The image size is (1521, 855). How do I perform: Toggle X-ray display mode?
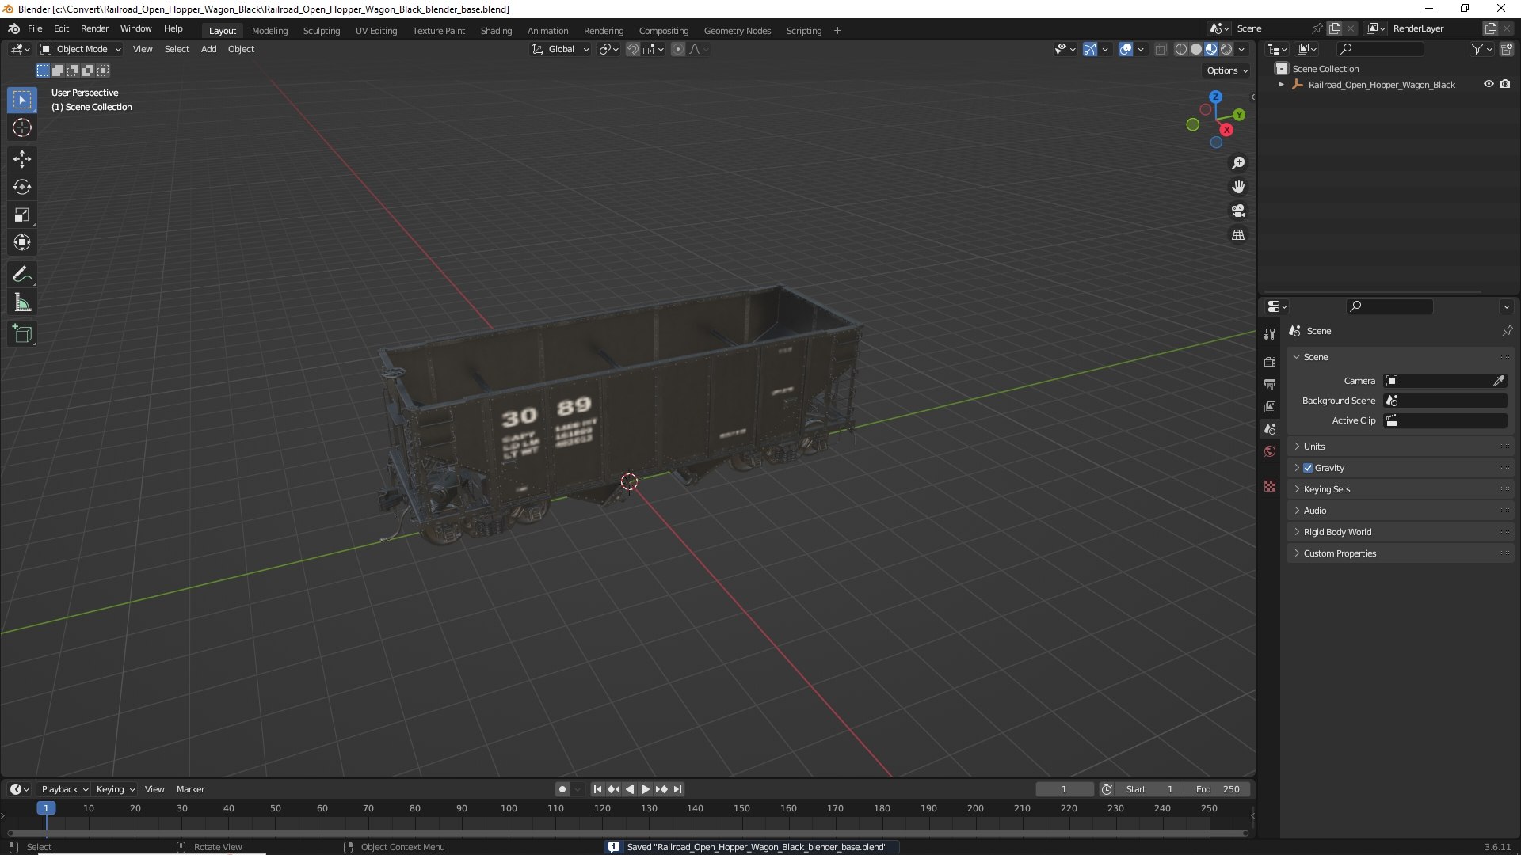pos(1161,49)
